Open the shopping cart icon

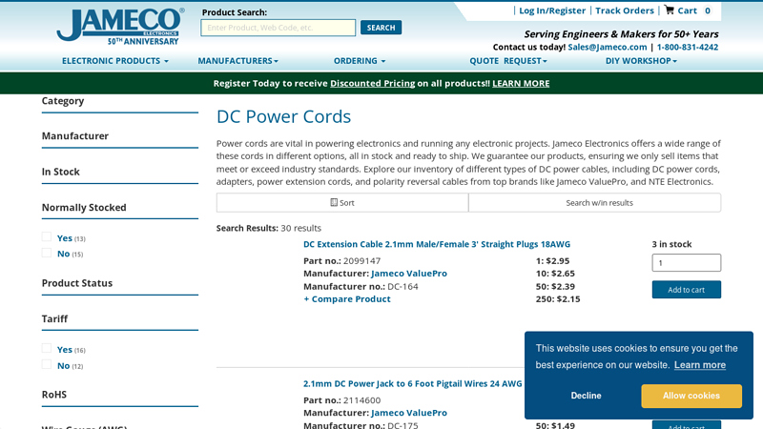point(670,10)
